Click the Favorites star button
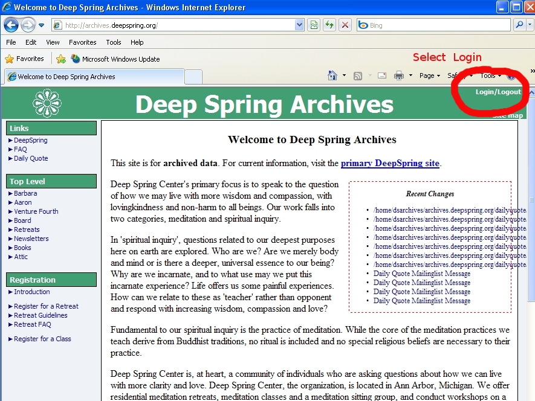535x401 pixels. click(25, 59)
